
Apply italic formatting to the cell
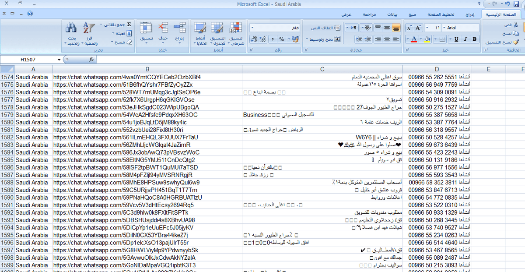(465, 39)
